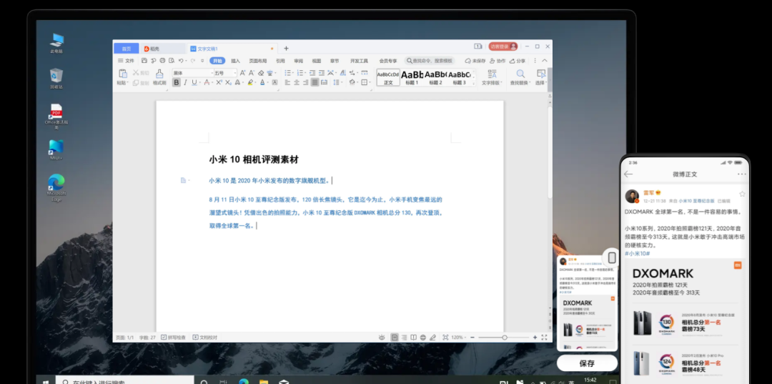Viewport: 772px width, 384px height.
Task: Toggle Bold formatting button
Action: click(x=176, y=82)
